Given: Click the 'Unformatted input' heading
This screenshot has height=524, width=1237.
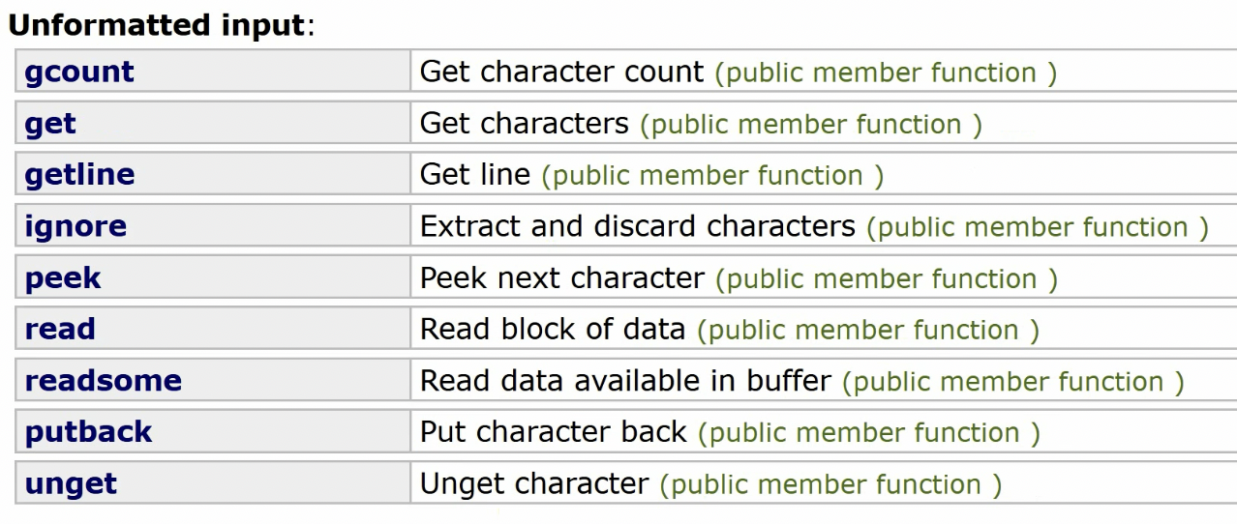Looking at the screenshot, I should [x=157, y=25].
